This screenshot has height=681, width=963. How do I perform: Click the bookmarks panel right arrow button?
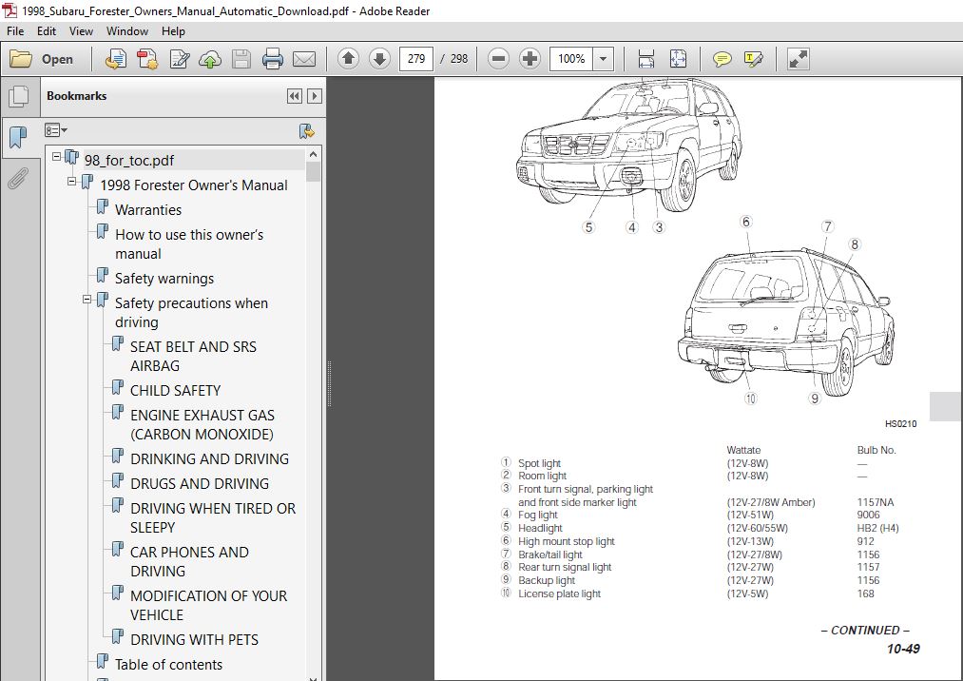315,96
